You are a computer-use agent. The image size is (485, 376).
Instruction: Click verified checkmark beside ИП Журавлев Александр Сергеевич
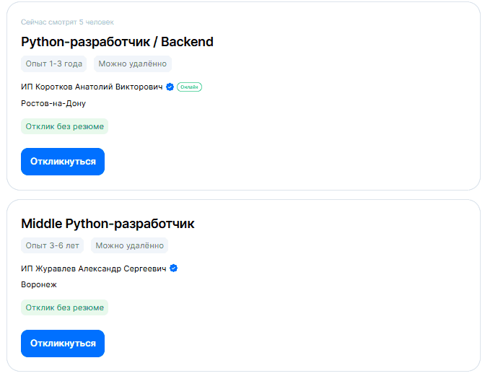(174, 268)
